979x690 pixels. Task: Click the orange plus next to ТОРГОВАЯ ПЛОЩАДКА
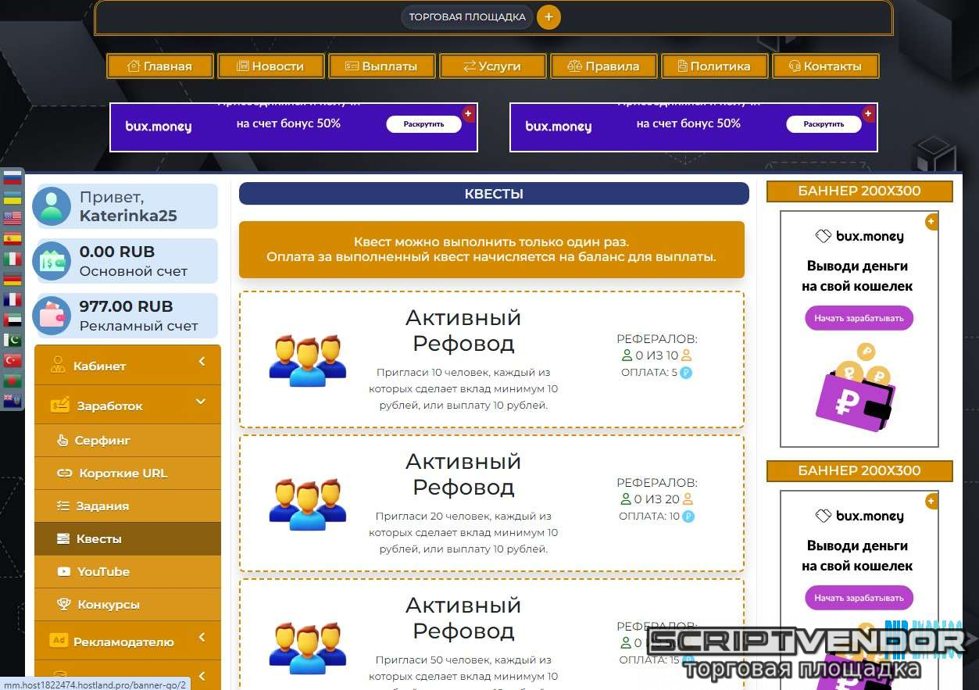[x=548, y=16]
